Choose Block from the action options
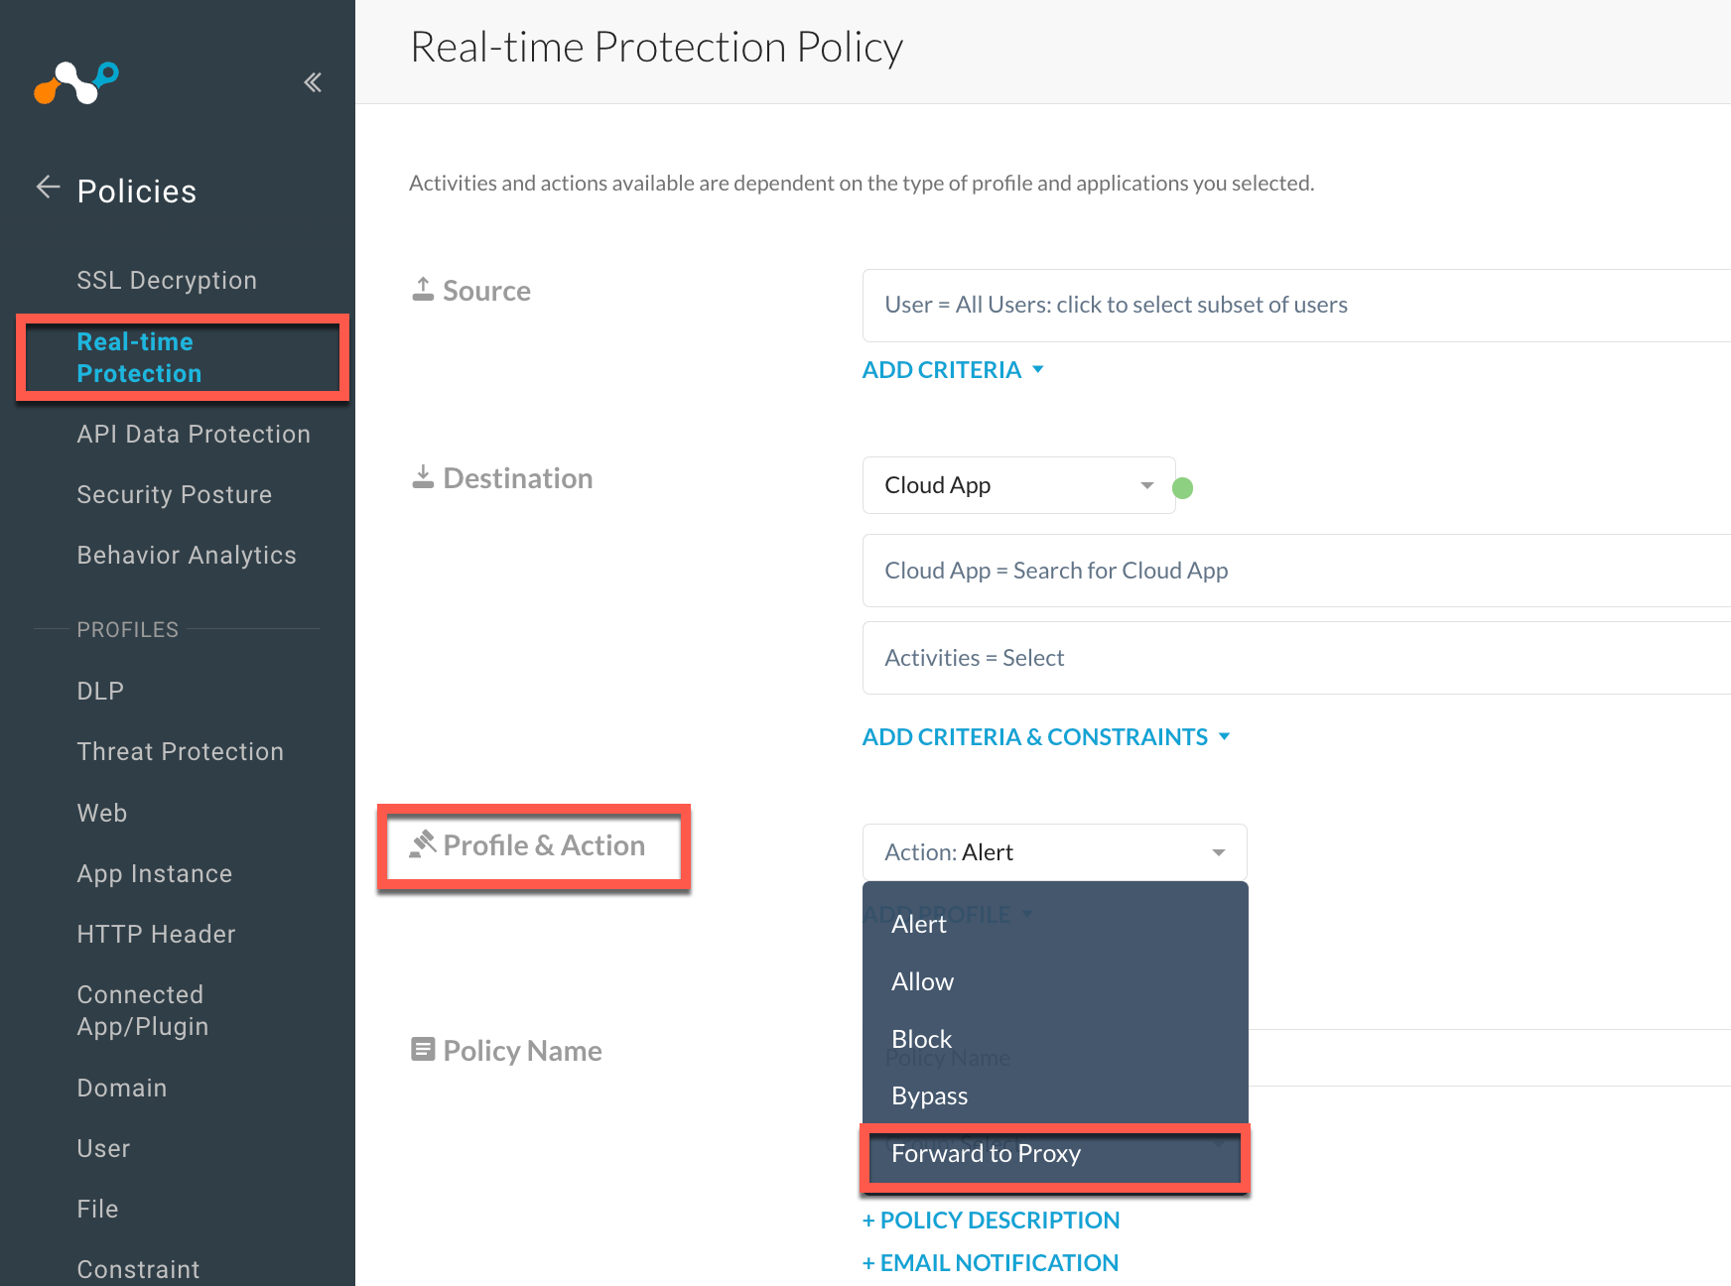This screenshot has height=1286, width=1731. click(921, 1038)
